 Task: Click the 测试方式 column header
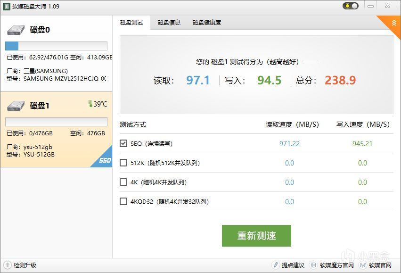coord(133,124)
